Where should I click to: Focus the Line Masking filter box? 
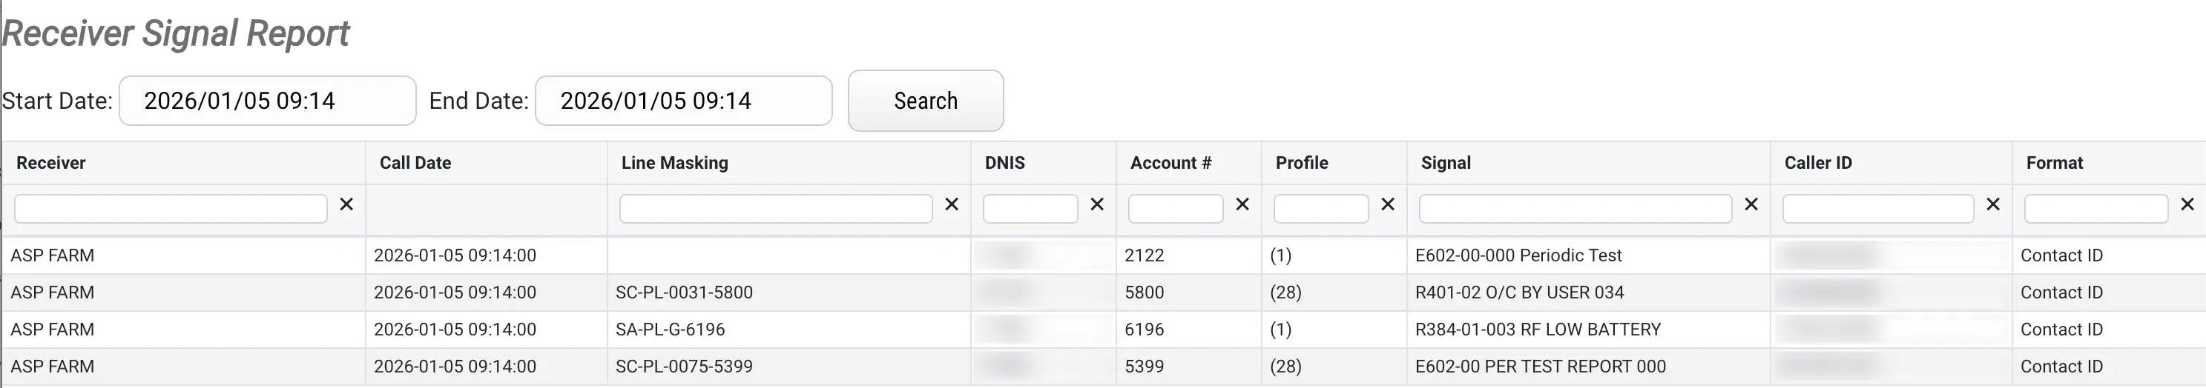pyautogui.click(x=775, y=209)
